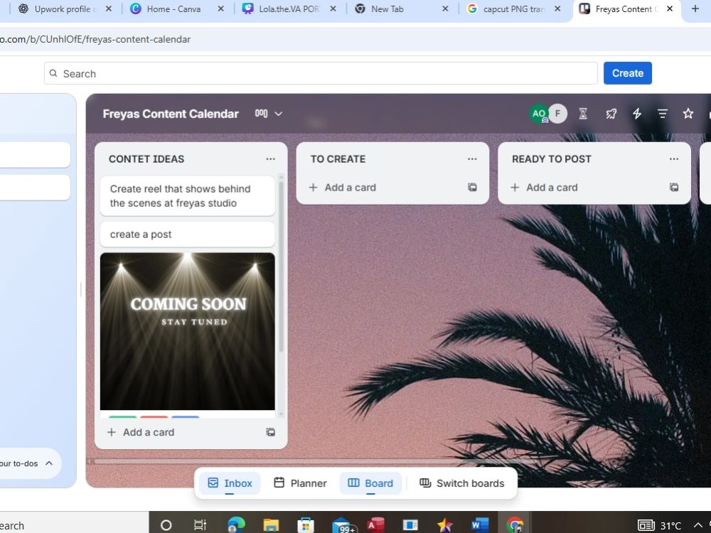Image resolution: width=711 pixels, height=533 pixels.
Task: Click the CONTET IDEAS list title
Action: 146,159
